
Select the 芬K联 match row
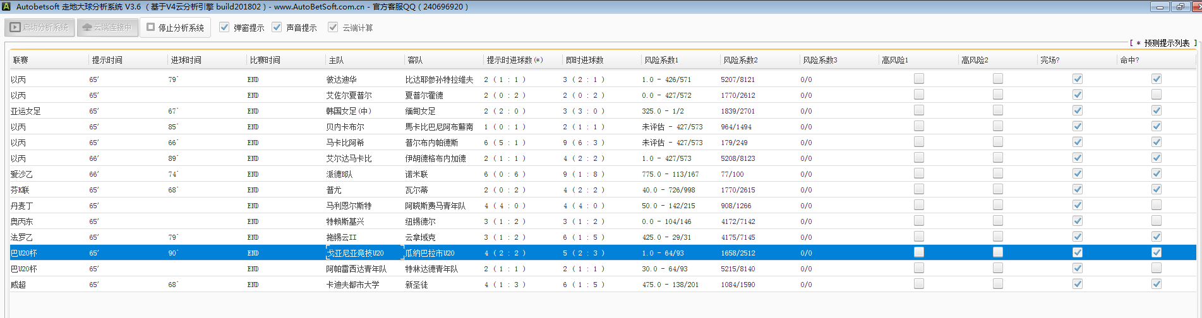tap(20, 190)
